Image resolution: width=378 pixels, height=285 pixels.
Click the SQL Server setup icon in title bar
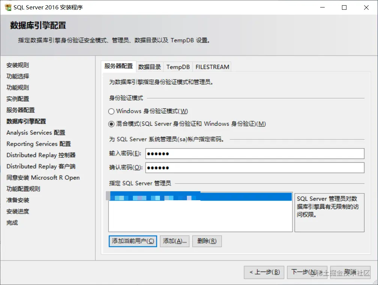8,7
